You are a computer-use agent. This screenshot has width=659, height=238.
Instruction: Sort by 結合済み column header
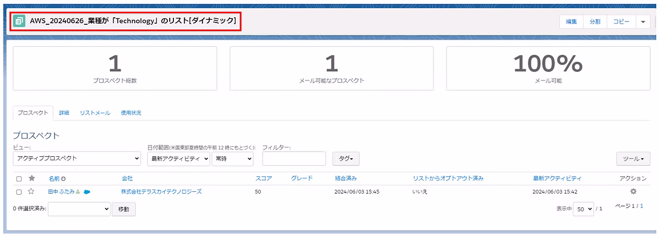pos(346,179)
